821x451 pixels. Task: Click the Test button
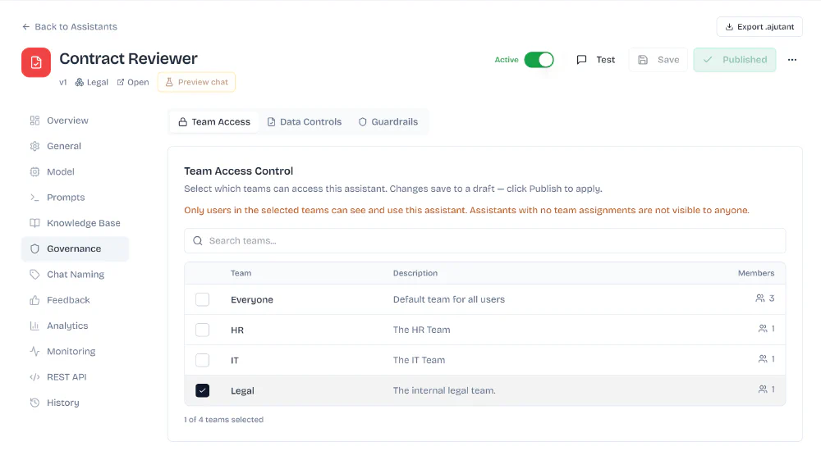click(596, 60)
